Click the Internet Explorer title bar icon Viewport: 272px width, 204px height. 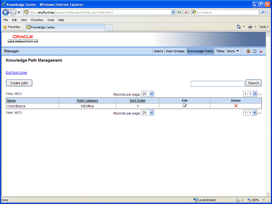coord(4,4)
